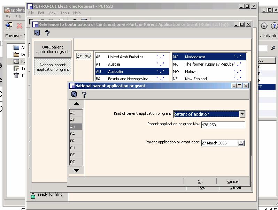
Task: Click the OAPI parent application or grant button
Action: 53,49
